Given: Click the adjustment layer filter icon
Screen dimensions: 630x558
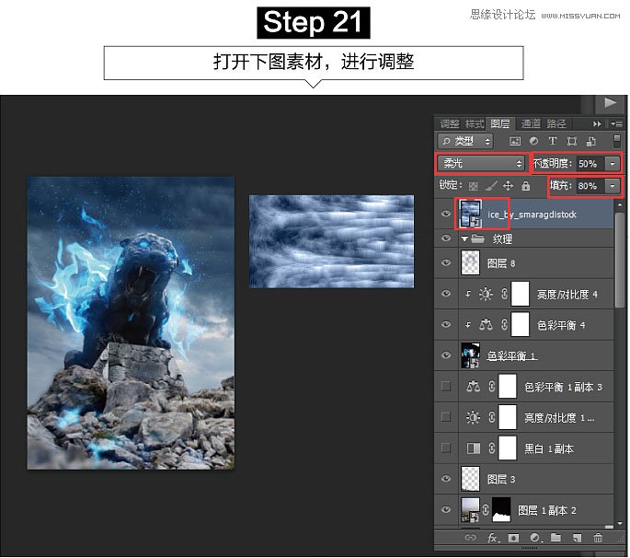Looking at the screenshot, I should coord(533,141).
